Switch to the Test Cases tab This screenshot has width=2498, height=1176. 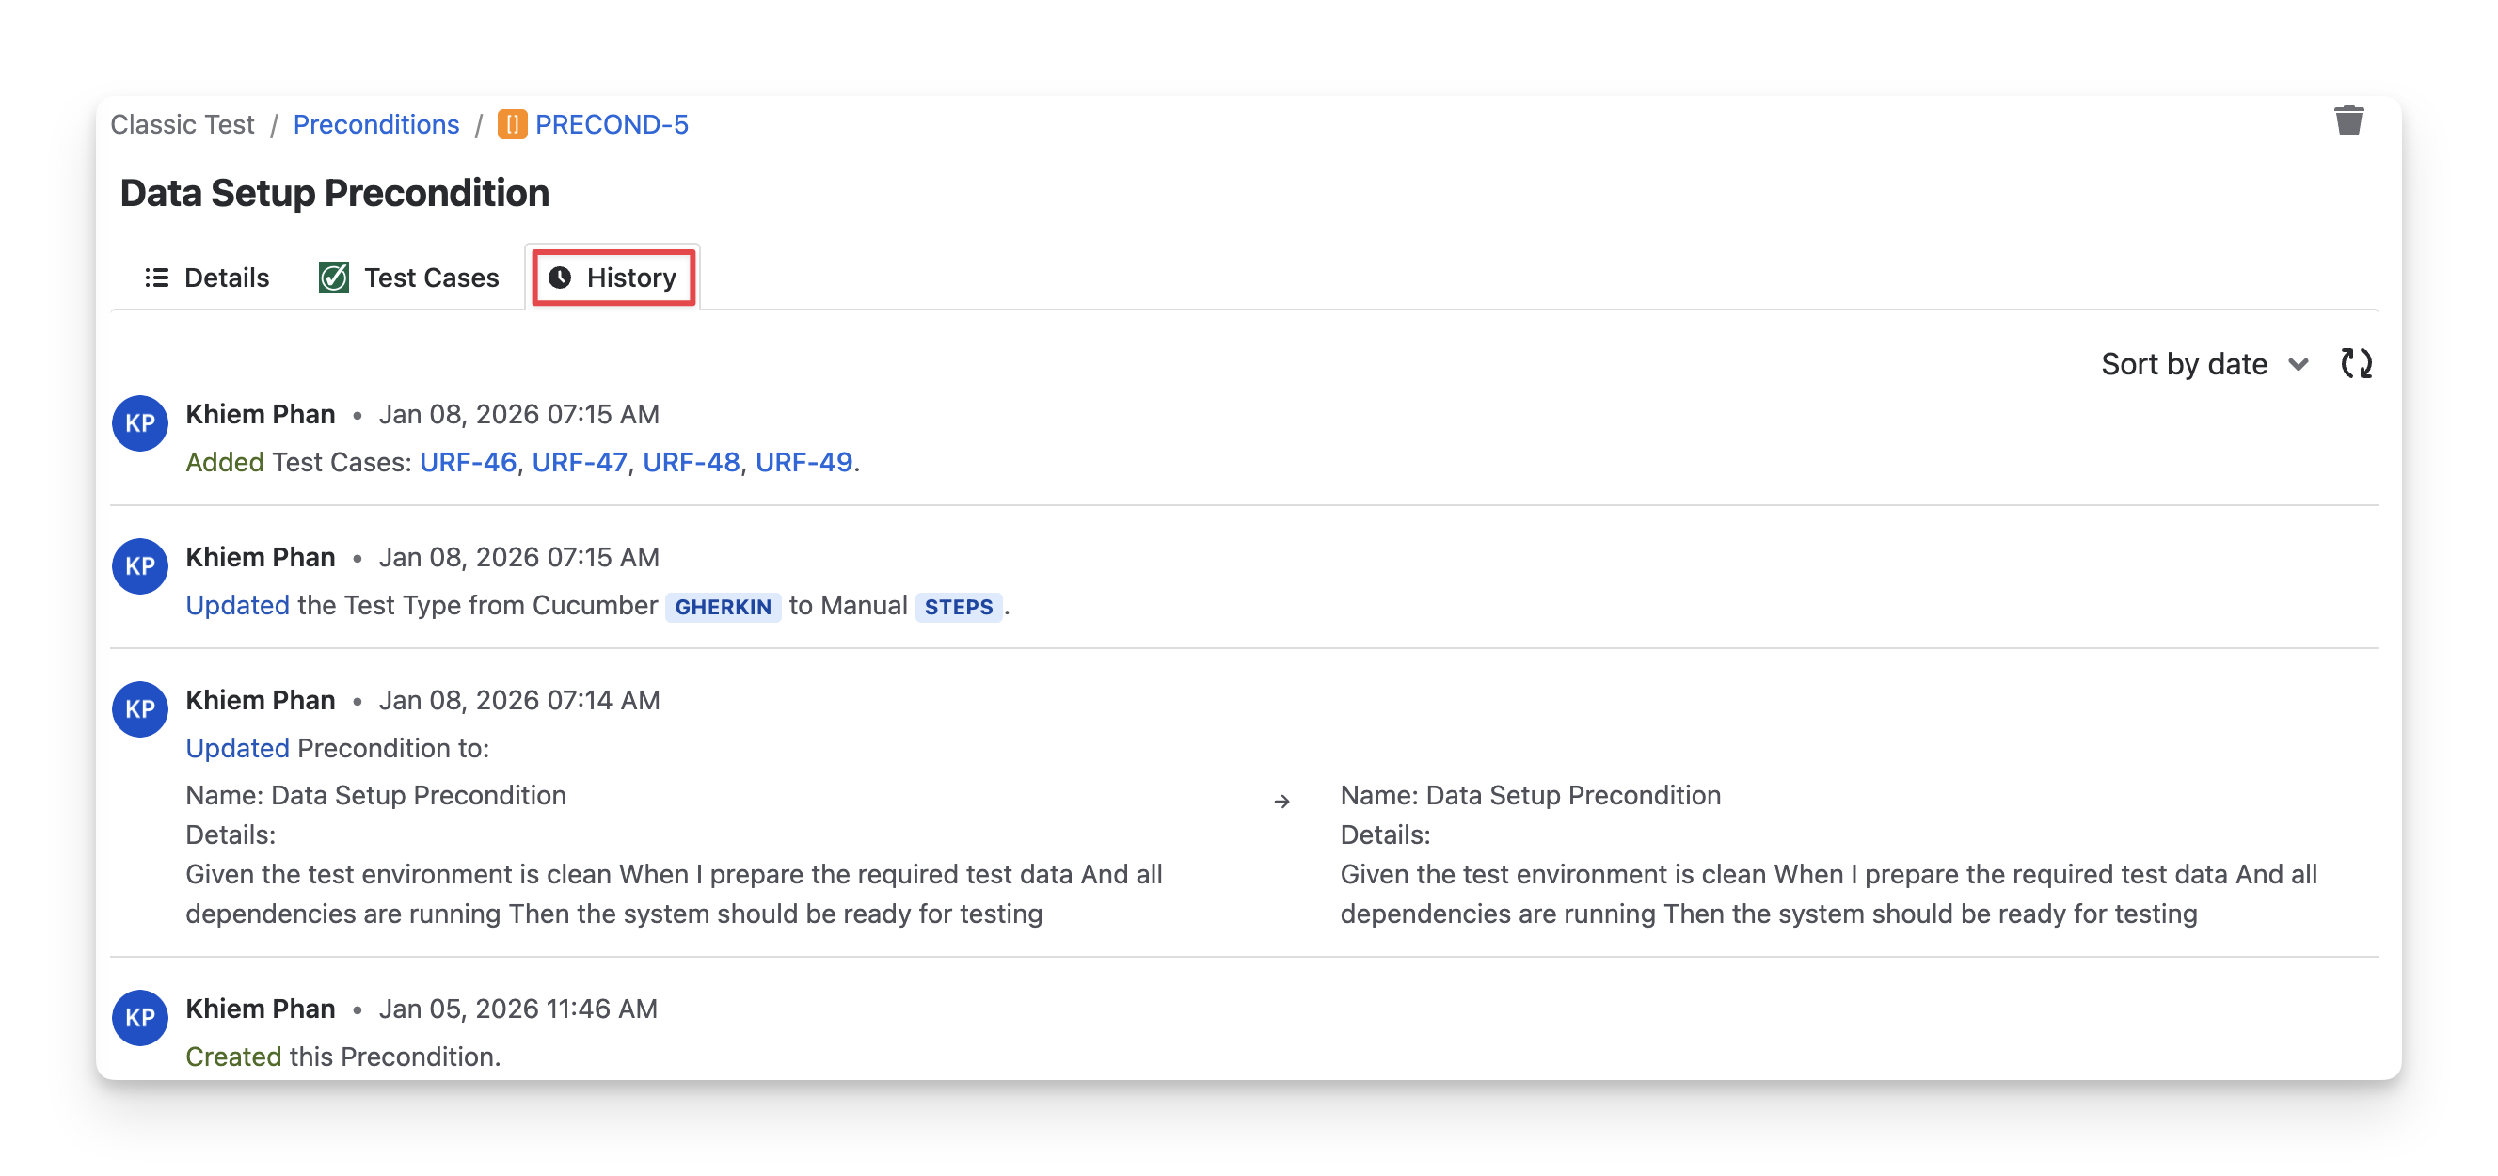coord(408,278)
